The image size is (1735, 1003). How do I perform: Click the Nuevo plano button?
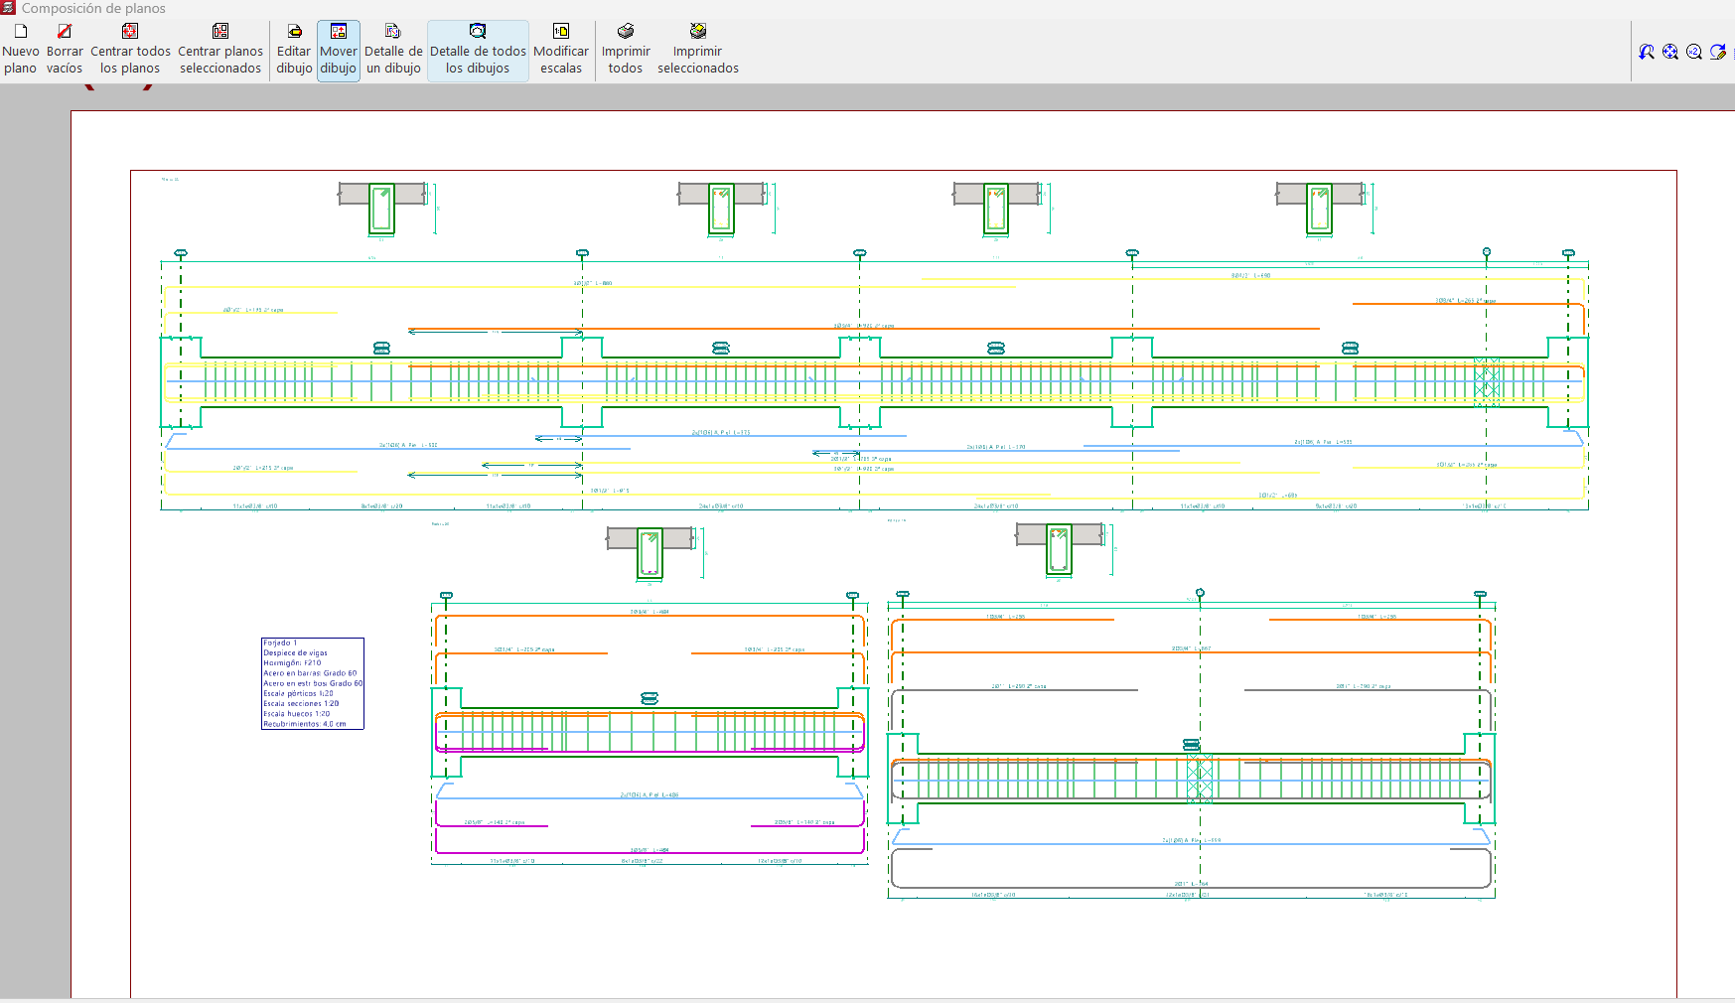point(20,50)
